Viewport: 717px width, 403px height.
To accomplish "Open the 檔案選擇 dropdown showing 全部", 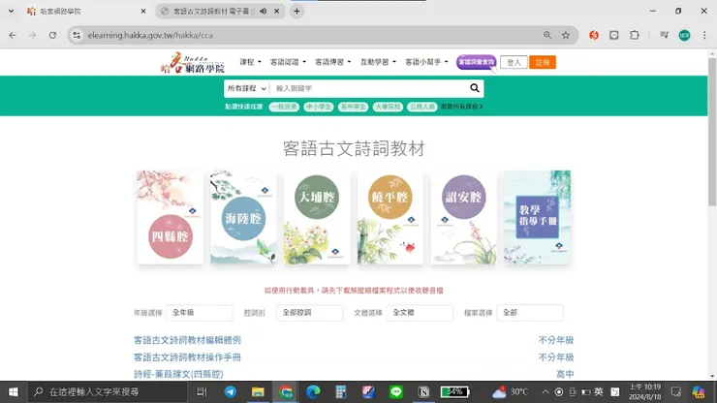I will [x=530, y=313].
